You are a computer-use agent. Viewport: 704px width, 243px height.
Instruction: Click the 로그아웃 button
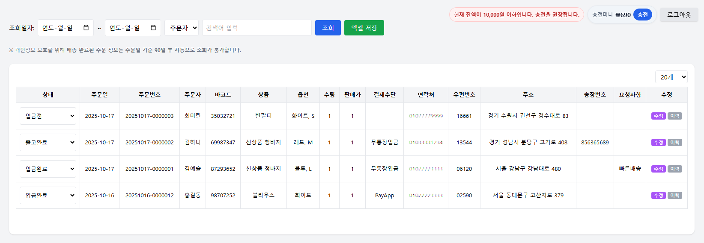(x=679, y=15)
